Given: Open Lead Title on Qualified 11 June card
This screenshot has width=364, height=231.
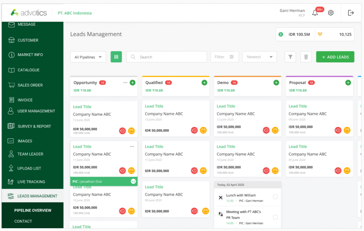Looking at the screenshot, I should pos(154,146).
